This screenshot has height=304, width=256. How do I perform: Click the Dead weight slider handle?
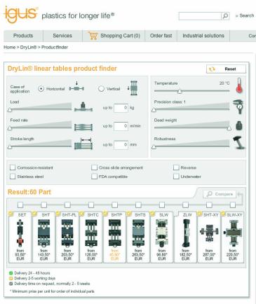pos(229,128)
